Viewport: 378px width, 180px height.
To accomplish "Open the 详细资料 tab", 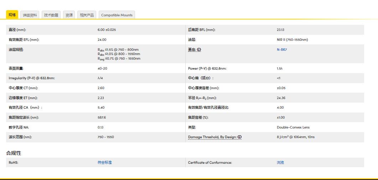I will tap(30, 15).
